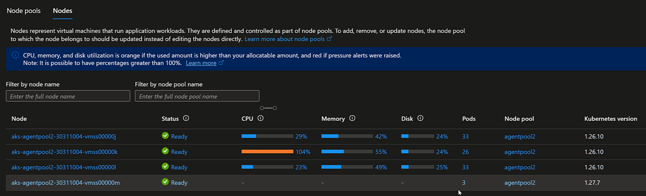Click the blue info icon in the banner
This screenshot has height=196, width=646.
coord(15,55)
